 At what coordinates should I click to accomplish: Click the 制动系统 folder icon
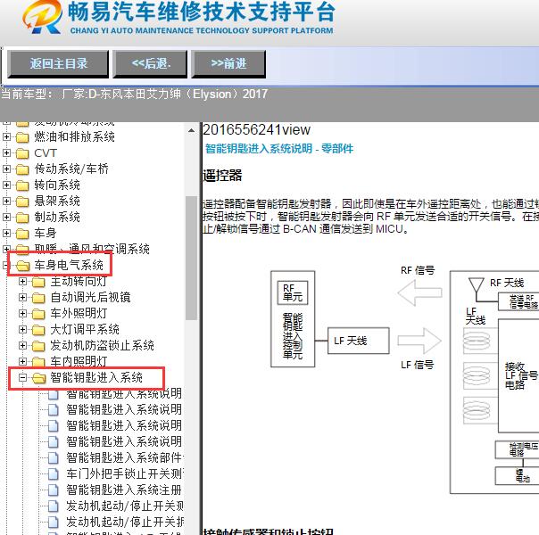tap(22, 218)
